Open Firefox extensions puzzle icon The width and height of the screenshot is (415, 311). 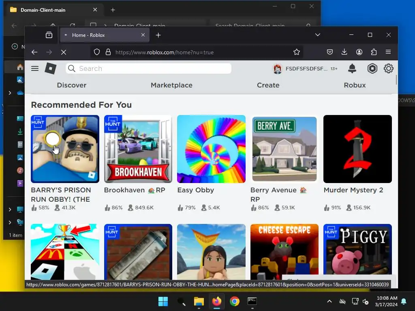tap(374, 52)
